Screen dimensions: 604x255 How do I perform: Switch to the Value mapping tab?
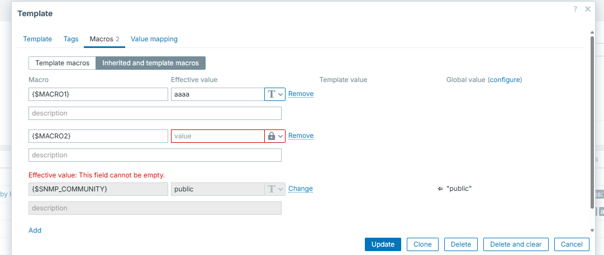(x=154, y=39)
